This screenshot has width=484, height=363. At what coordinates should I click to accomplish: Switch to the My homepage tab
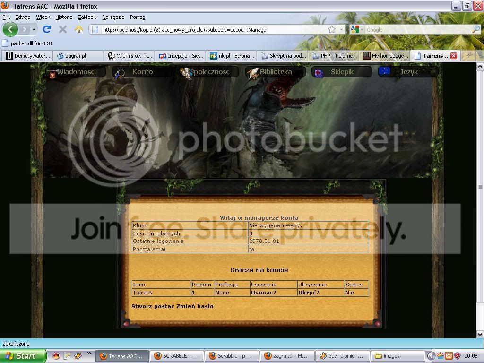(385, 56)
